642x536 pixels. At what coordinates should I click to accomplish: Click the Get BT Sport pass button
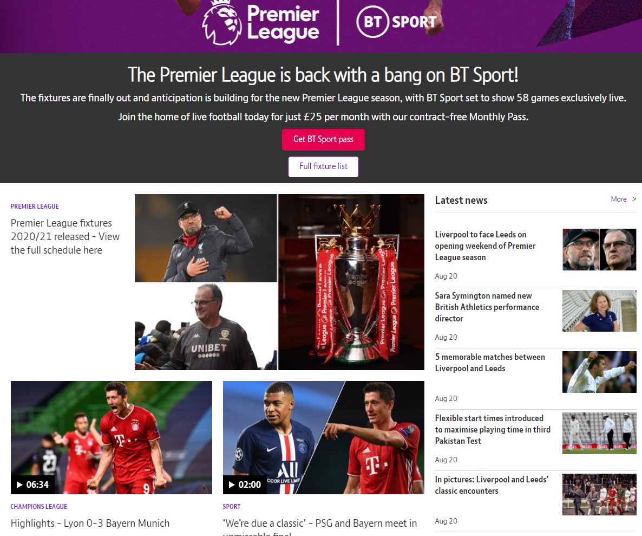pyautogui.click(x=323, y=140)
